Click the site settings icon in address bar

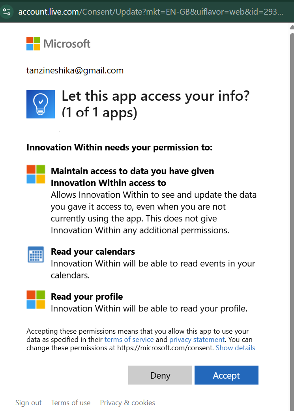click(x=7, y=12)
